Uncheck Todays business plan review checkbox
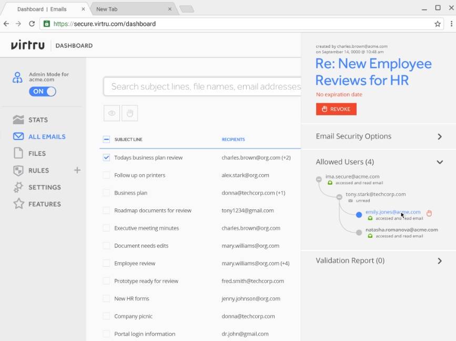The width and height of the screenshot is (456, 341). (106, 157)
